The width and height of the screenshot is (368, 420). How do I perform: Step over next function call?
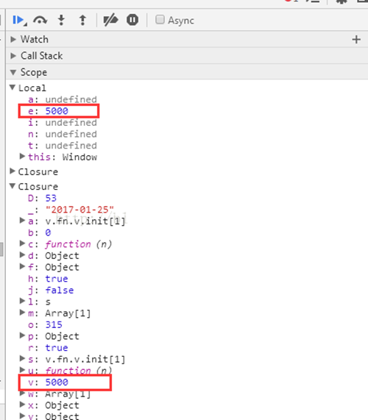pos(40,20)
